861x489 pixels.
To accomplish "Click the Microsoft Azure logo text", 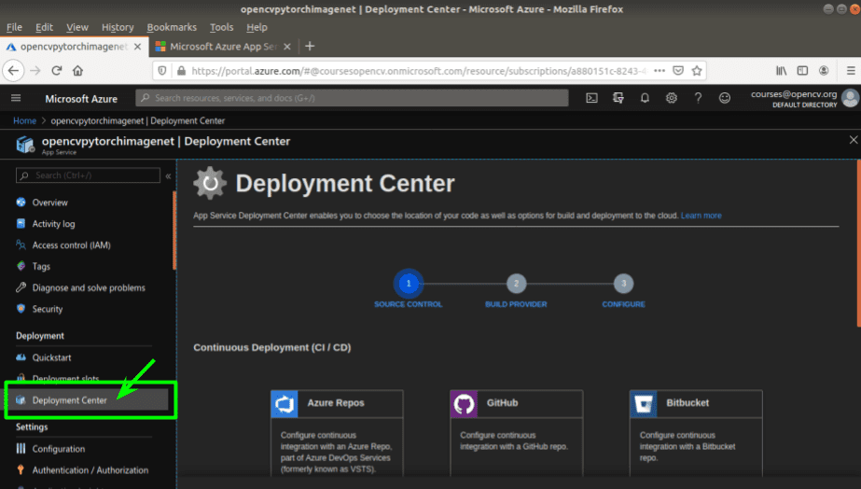I will pos(81,99).
